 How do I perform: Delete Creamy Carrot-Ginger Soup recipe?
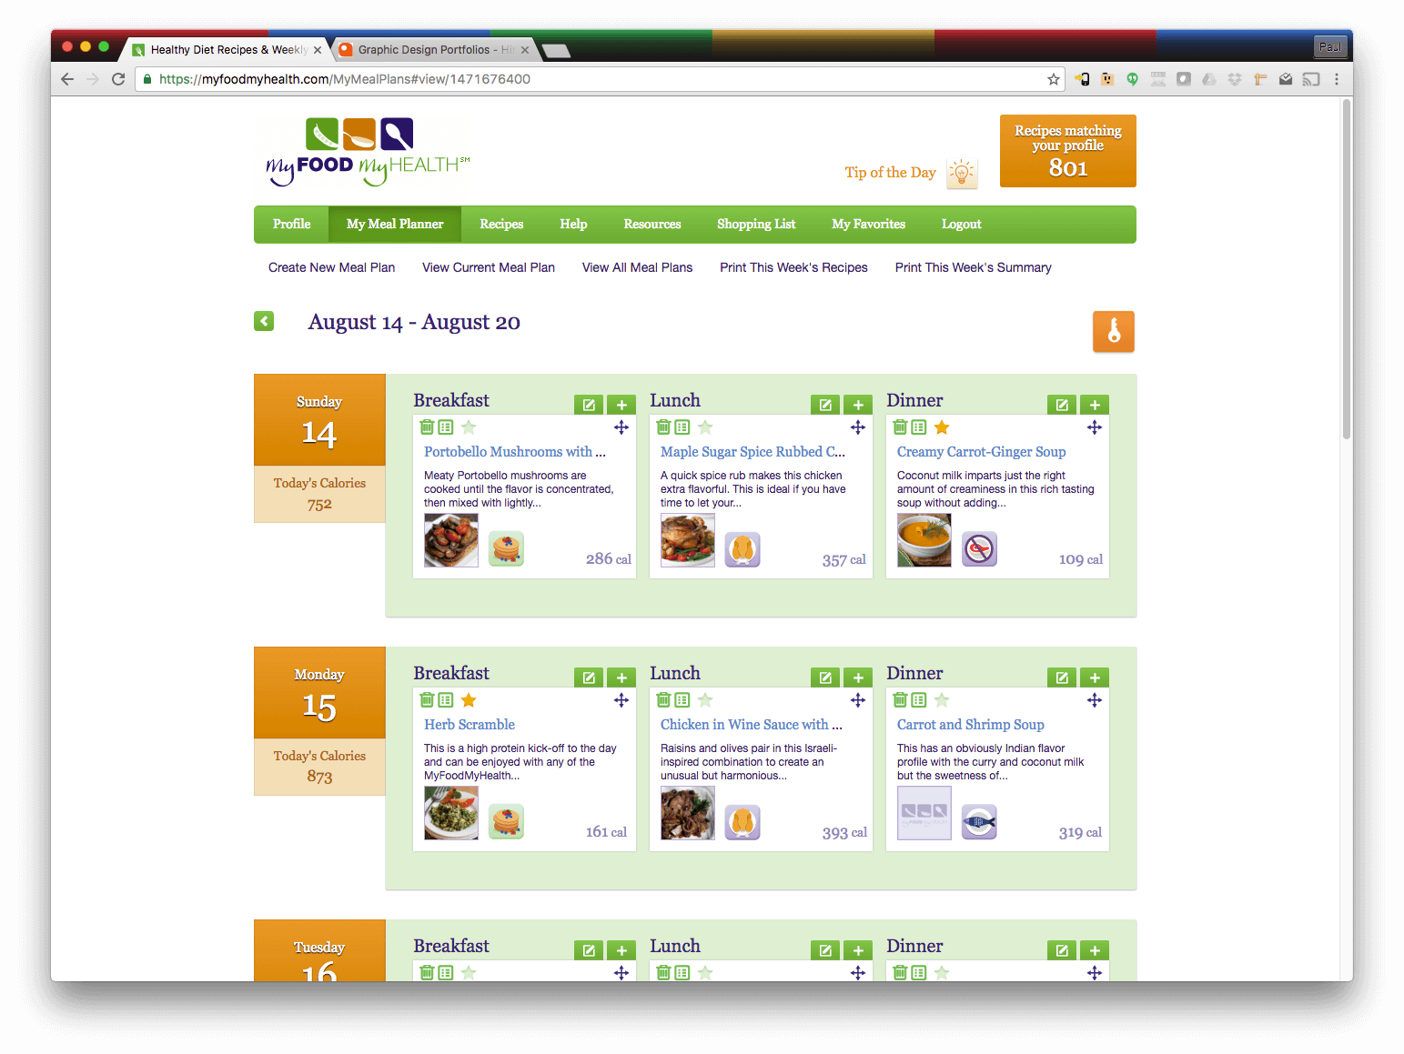(x=900, y=427)
